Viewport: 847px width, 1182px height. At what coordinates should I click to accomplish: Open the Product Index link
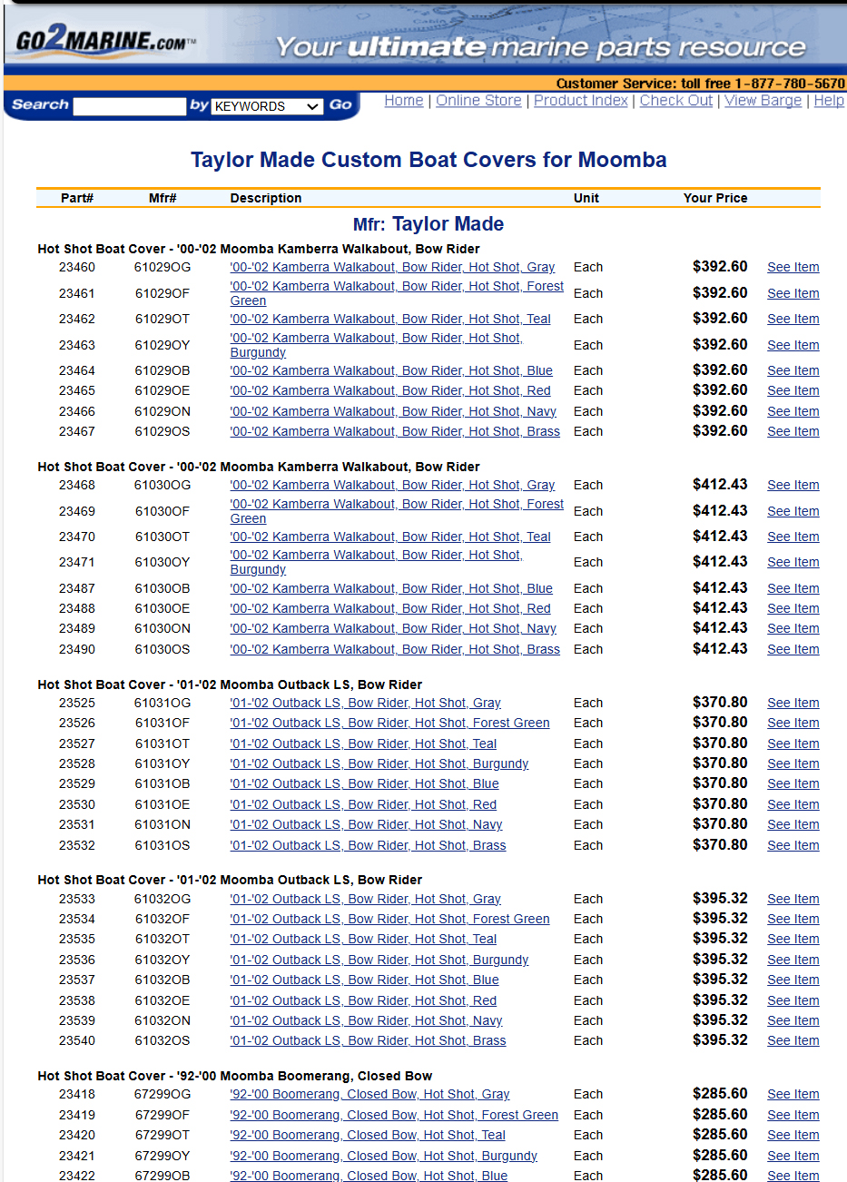click(580, 101)
